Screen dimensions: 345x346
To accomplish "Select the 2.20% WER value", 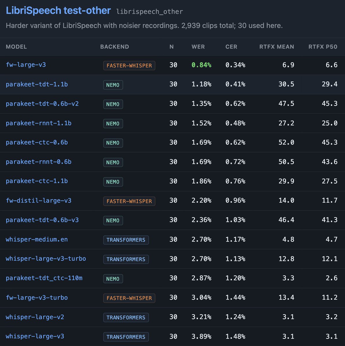I will point(201,201).
